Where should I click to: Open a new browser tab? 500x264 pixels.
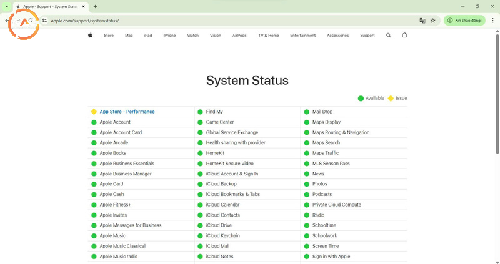coord(95,6)
